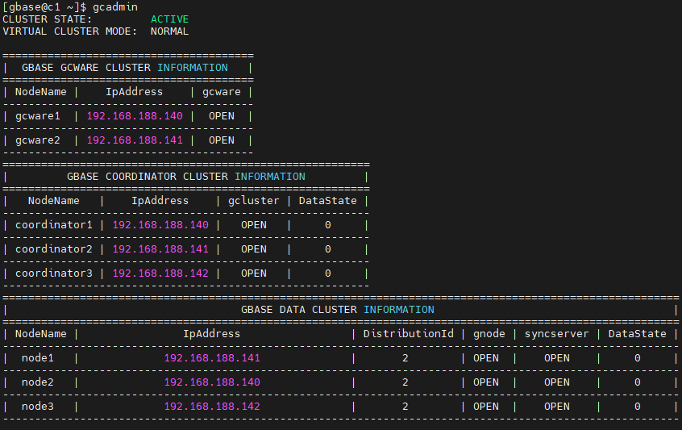Click the GBASE GCWARE CLUSTER INFORMATION heading
Image resolution: width=682 pixels, height=430 pixels.
coord(125,68)
